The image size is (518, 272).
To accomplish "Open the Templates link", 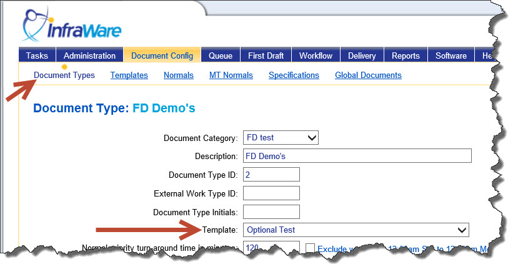I will (129, 75).
